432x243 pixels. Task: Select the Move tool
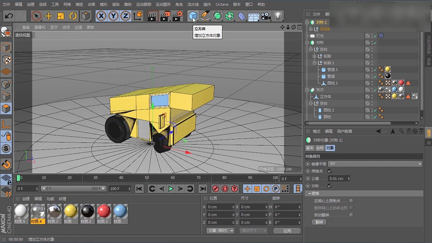48,16
